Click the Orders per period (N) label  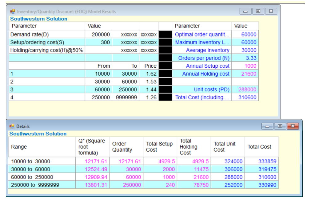tap(204, 58)
